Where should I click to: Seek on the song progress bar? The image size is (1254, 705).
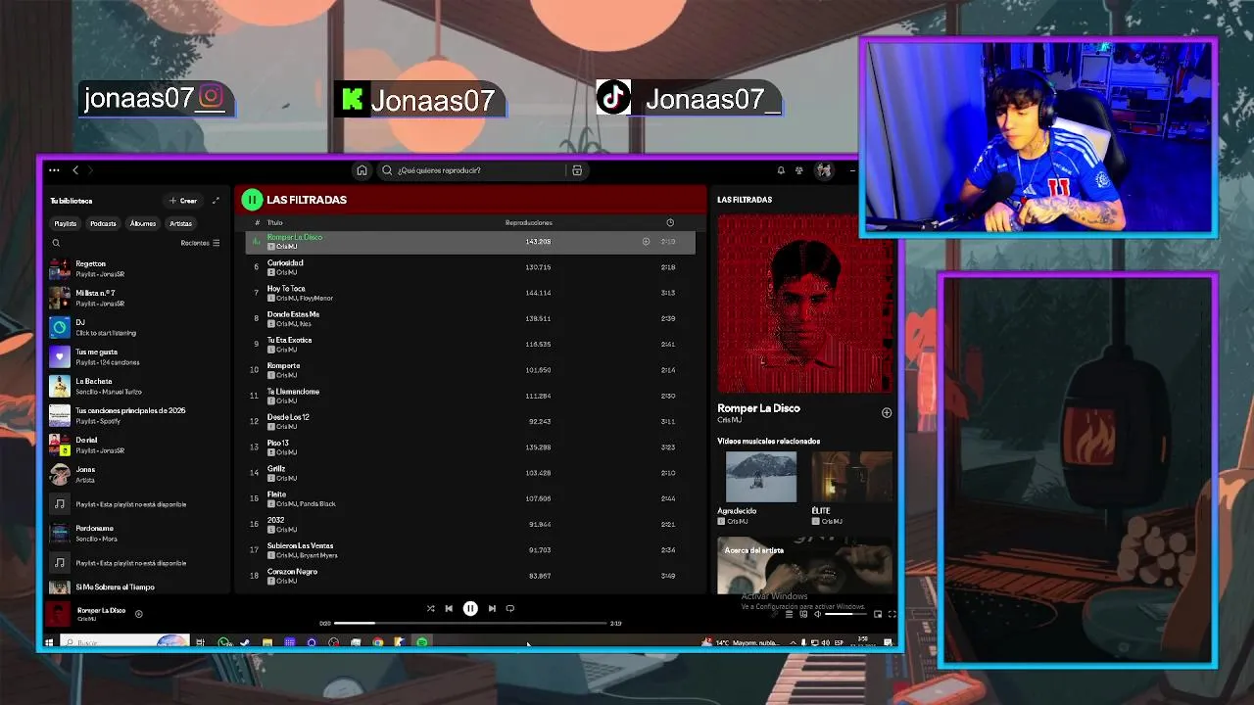pyautogui.click(x=470, y=623)
